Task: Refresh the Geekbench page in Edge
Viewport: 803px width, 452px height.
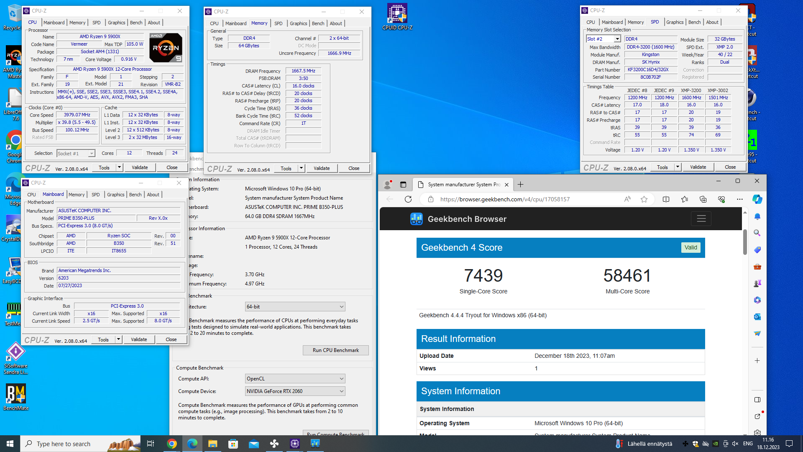Action: point(408,199)
